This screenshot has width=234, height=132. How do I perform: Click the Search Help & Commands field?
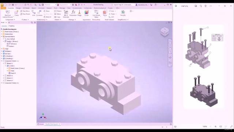(x=123, y=5)
